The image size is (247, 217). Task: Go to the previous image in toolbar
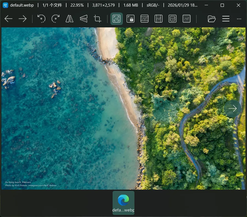tap(9, 19)
